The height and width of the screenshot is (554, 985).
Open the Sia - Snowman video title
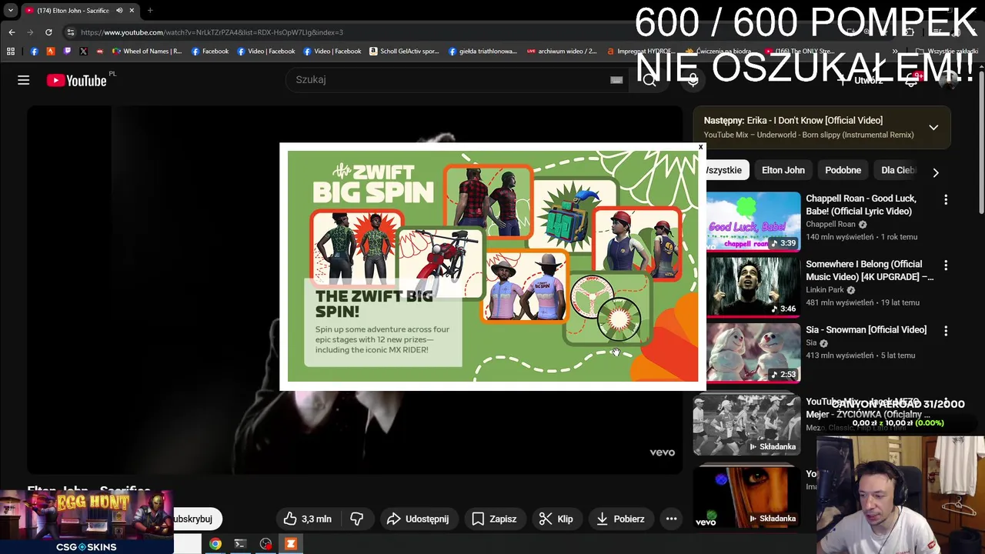pos(866,329)
